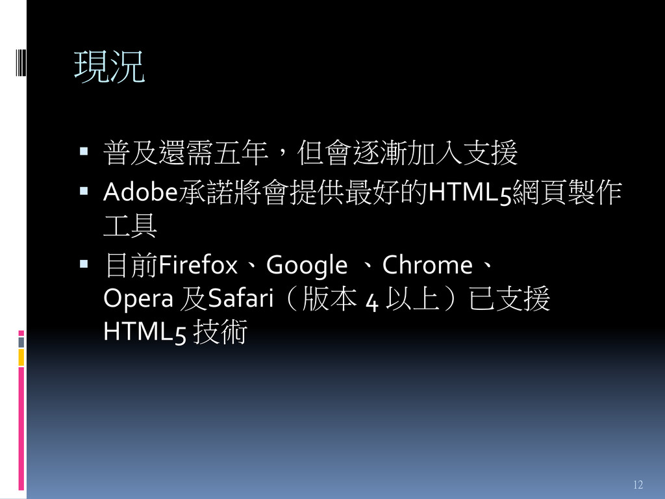Click the text HTML5 技術 on last line

click(175, 332)
